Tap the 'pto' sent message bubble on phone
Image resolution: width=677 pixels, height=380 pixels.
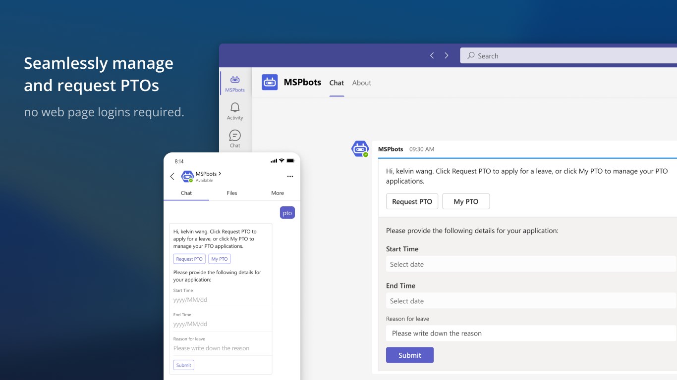(287, 213)
